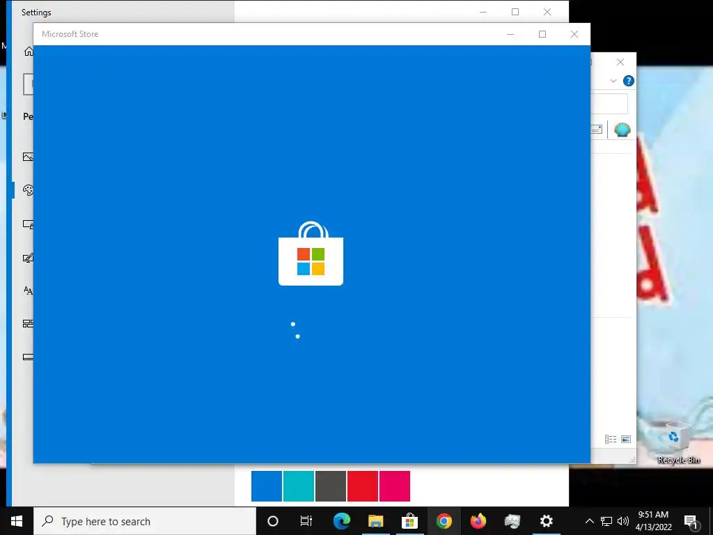Pick the dark gray accent color swatch

coord(331,486)
